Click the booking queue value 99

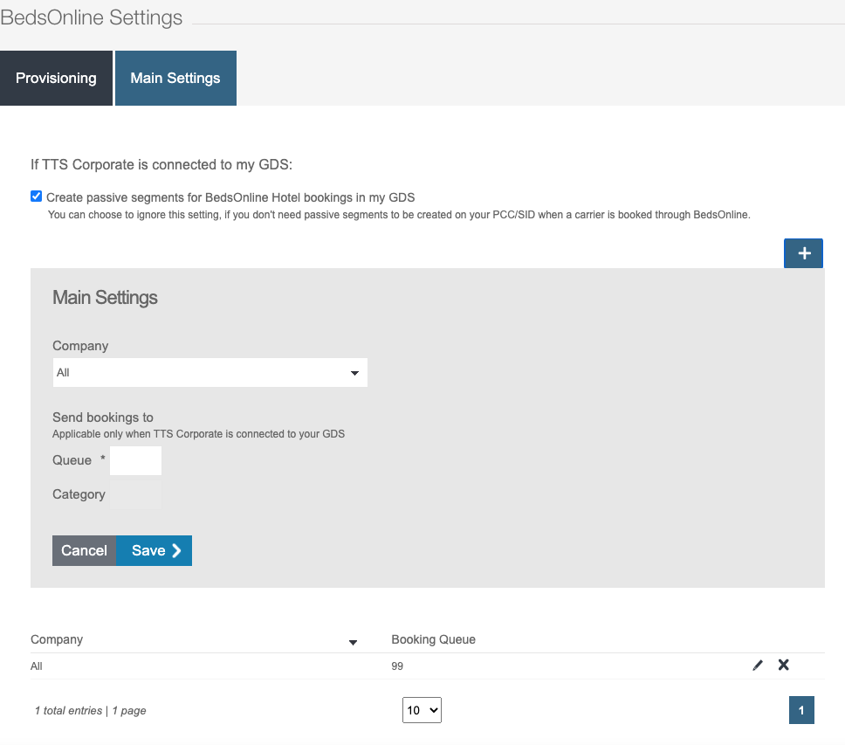coord(397,666)
